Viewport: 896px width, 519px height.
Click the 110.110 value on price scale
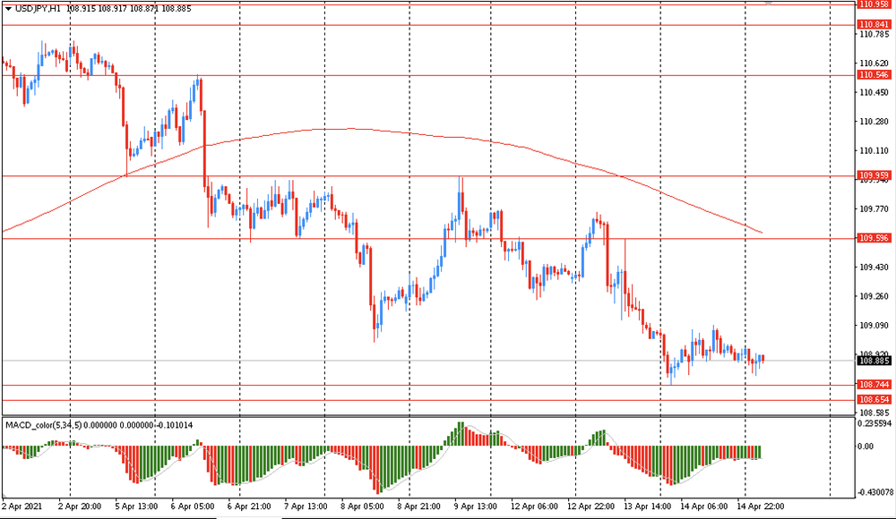coord(874,150)
